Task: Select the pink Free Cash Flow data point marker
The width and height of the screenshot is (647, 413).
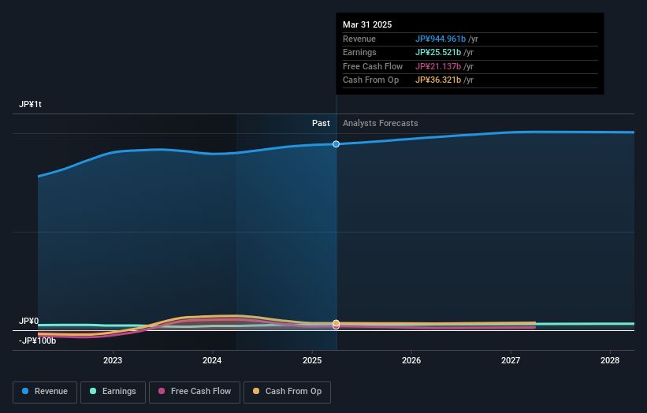Action: [336, 326]
